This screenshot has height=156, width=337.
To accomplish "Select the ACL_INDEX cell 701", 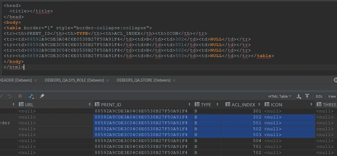I will pyautogui.click(x=242, y=147).
